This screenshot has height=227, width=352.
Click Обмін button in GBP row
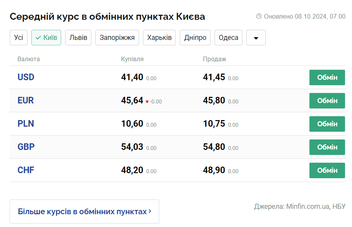point(327,147)
